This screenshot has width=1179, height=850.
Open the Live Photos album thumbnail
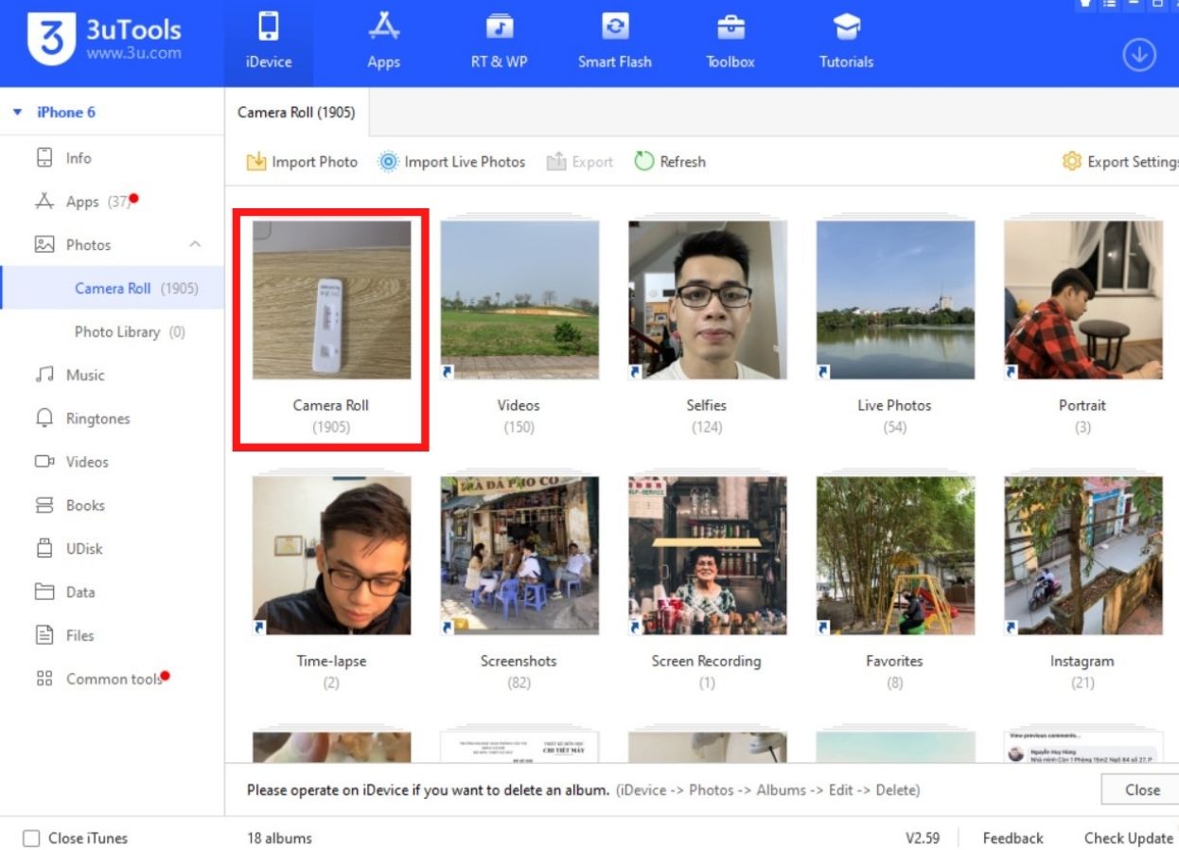(x=895, y=300)
